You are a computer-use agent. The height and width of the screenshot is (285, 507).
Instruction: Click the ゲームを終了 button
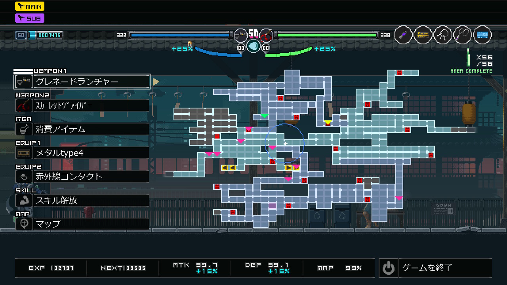pyautogui.click(x=435, y=268)
